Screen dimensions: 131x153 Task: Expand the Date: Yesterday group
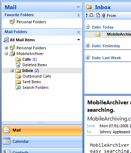pyautogui.click(x=87, y=45)
